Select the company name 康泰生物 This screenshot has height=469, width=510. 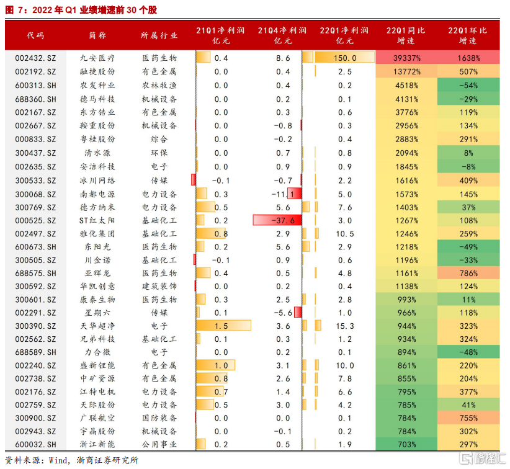coord(97,300)
